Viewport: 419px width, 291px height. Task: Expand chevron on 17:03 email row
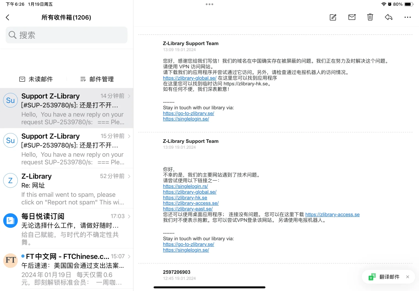click(129, 216)
